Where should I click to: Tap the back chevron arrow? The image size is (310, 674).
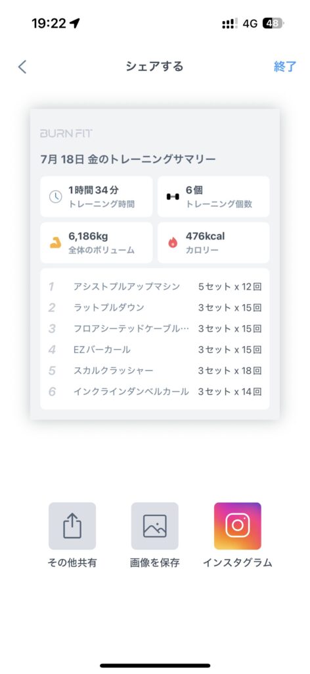pos(22,66)
